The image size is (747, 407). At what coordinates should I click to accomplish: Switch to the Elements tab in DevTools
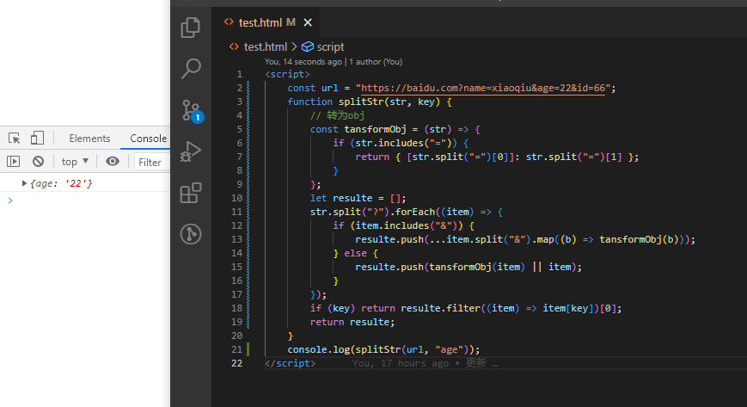[x=89, y=139]
